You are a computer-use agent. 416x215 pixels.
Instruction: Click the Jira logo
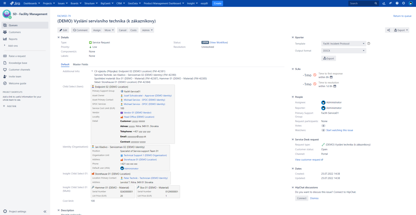(x=15, y=3)
